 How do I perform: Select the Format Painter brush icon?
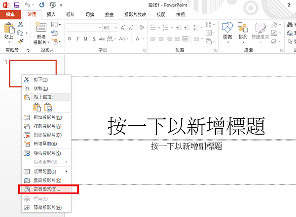pyautogui.click(x=20, y=41)
